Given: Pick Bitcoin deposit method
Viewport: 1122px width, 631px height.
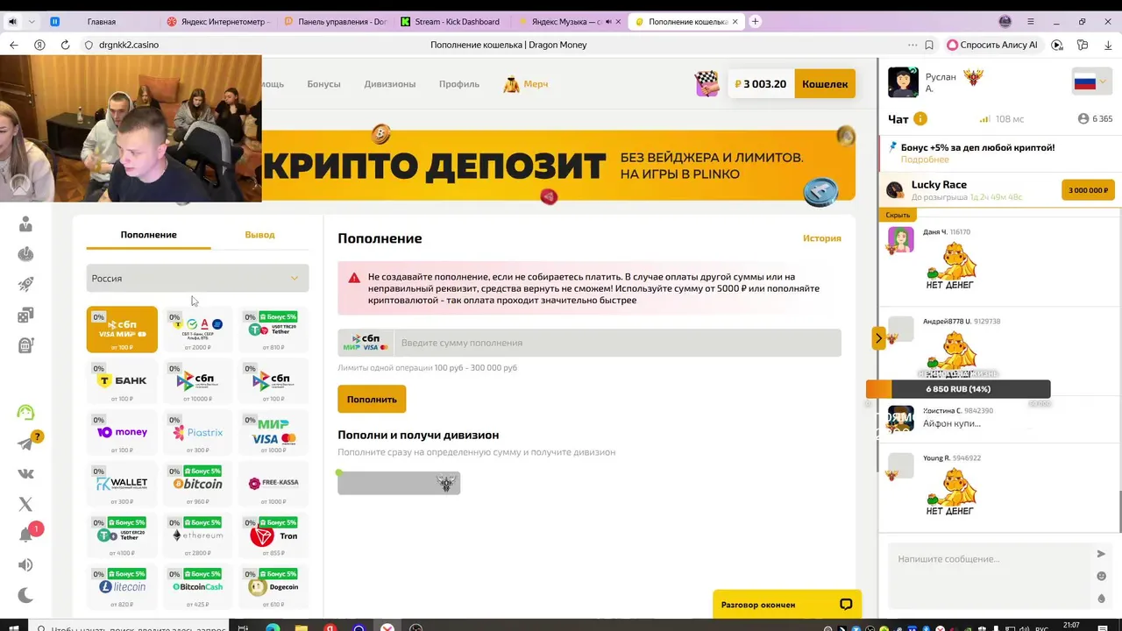Looking at the screenshot, I should tap(198, 484).
